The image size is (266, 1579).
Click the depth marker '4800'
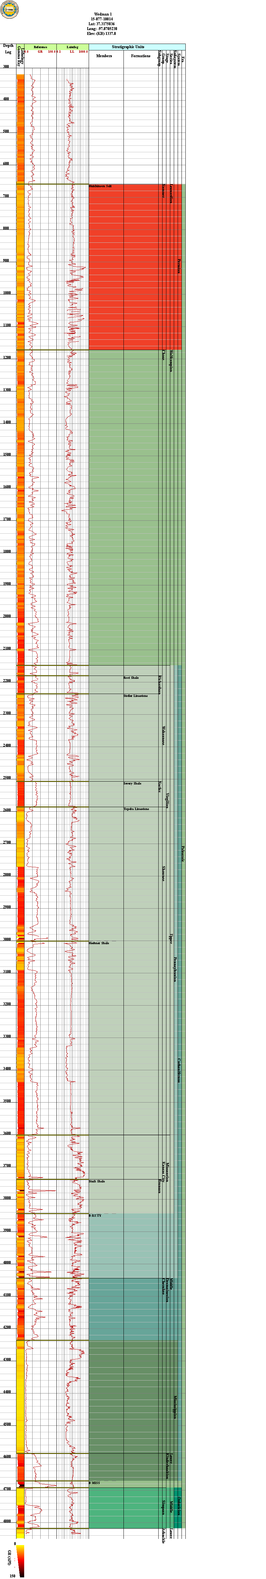coord(7,1521)
